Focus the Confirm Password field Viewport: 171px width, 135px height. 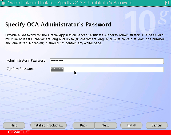[107, 69]
